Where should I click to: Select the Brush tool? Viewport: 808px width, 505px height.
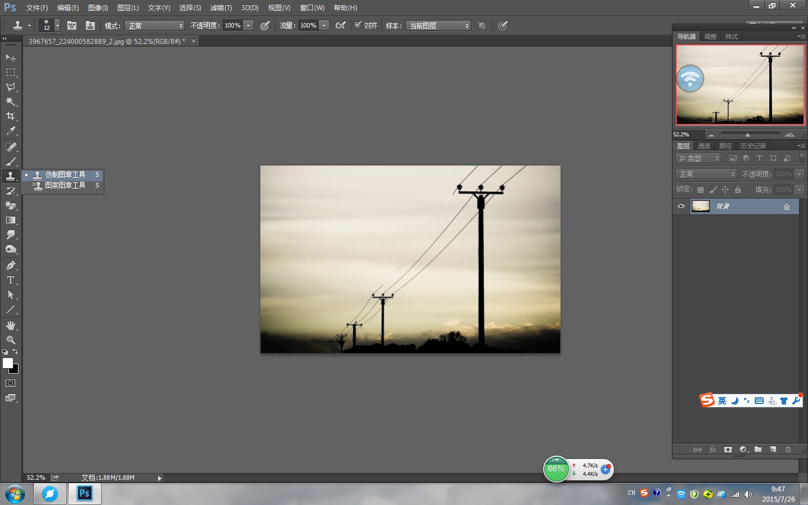point(11,162)
